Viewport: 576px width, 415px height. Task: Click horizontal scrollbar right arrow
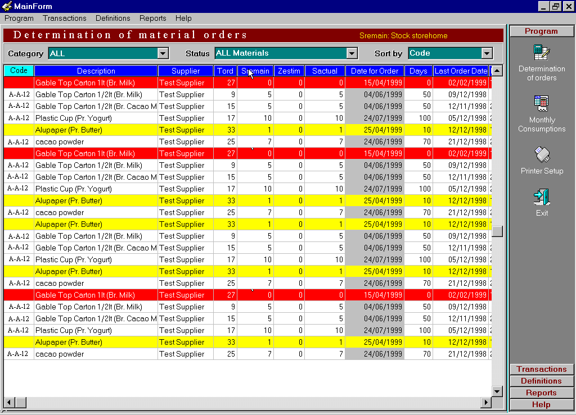(486, 403)
